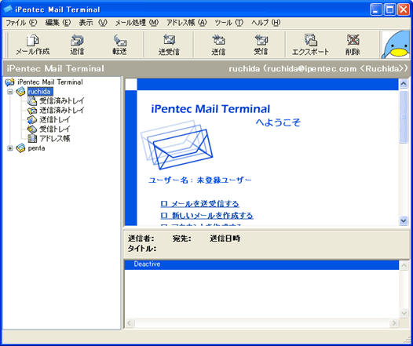Open the 編集 (E) menu
Viewport: 413px width, 346px height.
58,23
